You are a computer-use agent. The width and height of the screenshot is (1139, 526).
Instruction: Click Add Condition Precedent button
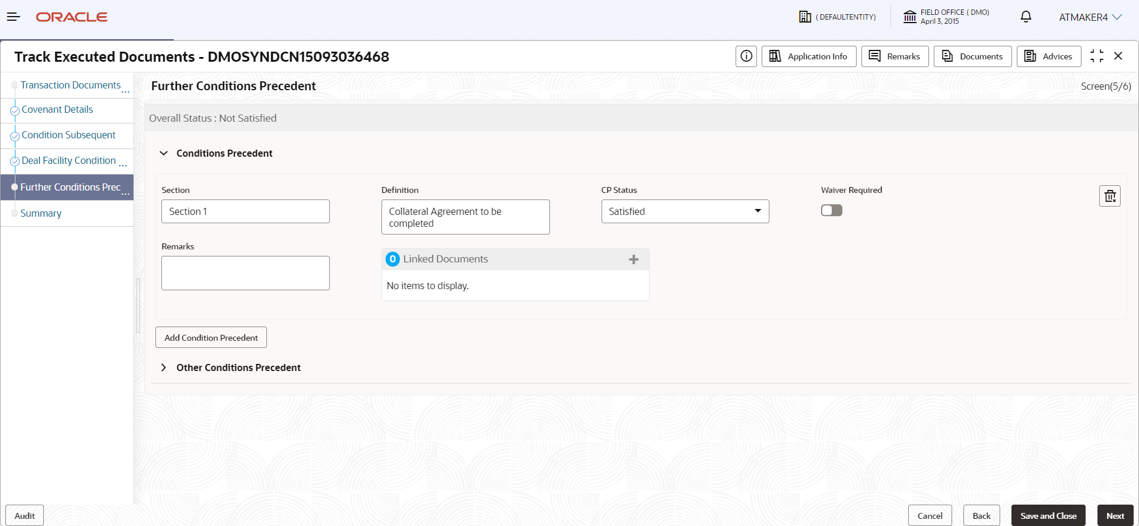pos(211,337)
